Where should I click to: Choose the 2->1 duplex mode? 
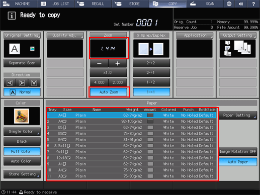(151, 72)
